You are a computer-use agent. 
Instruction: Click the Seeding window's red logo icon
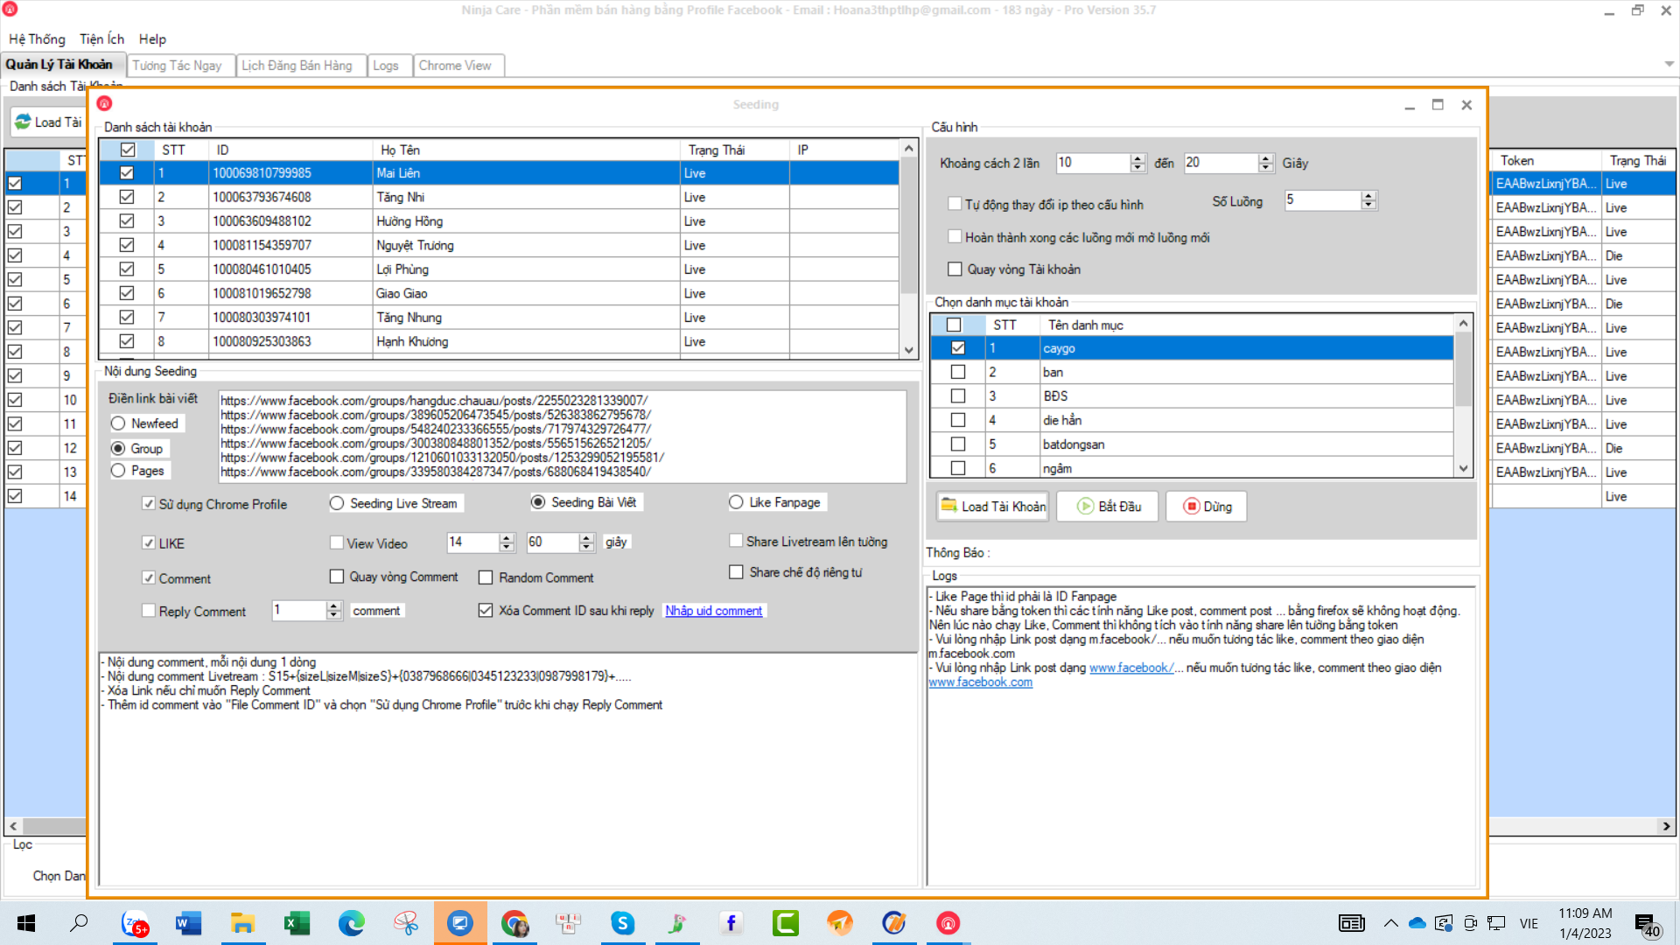104,103
